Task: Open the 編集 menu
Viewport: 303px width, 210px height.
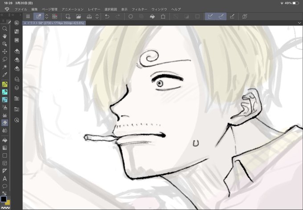Action: pos(34,9)
